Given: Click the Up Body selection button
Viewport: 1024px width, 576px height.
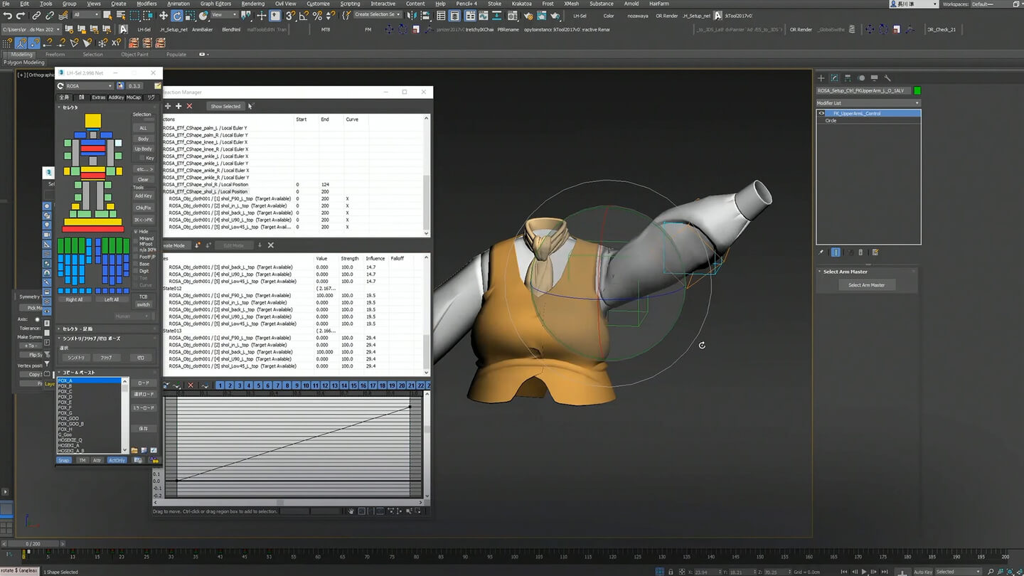Looking at the screenshot, I should click(x=144, y=149).
